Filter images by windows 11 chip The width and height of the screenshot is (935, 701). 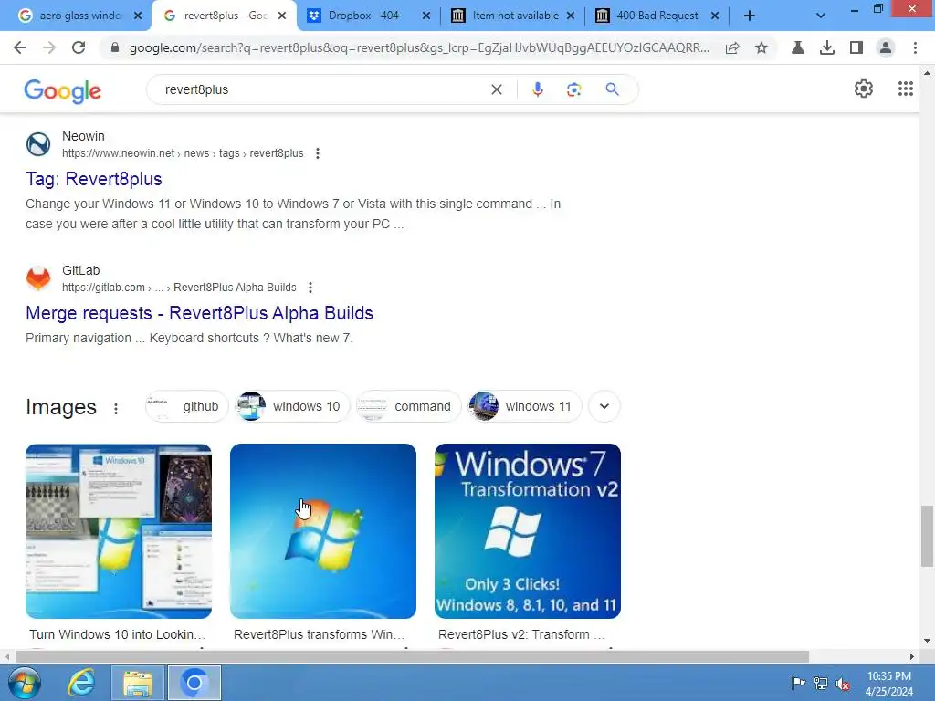pyautogui.click(x=524, y=406)
